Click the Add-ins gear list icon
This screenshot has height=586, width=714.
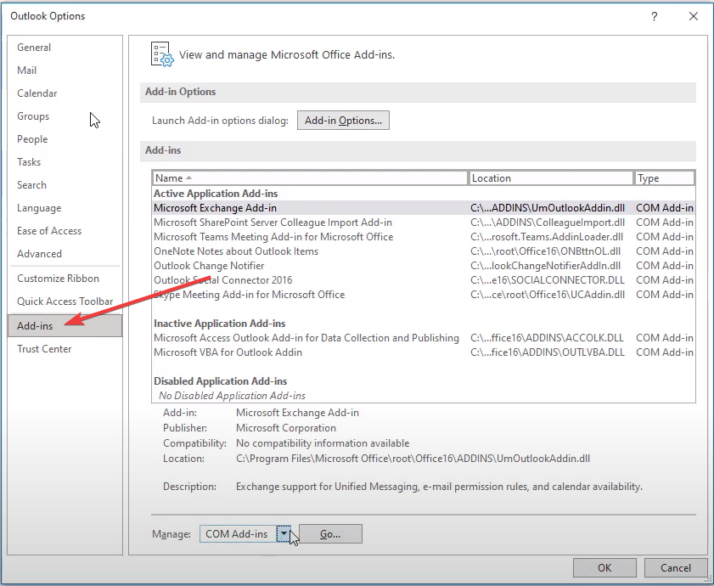point(162,54)
